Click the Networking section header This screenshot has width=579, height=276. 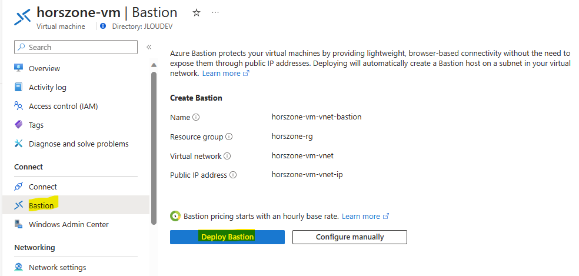[x=35, y=247]
